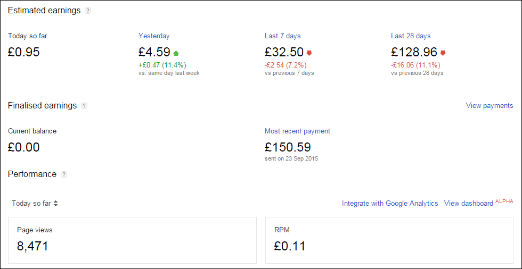Open the Today so far period dropdown
The height and width of the screenshot is (269, 522).
35,203
